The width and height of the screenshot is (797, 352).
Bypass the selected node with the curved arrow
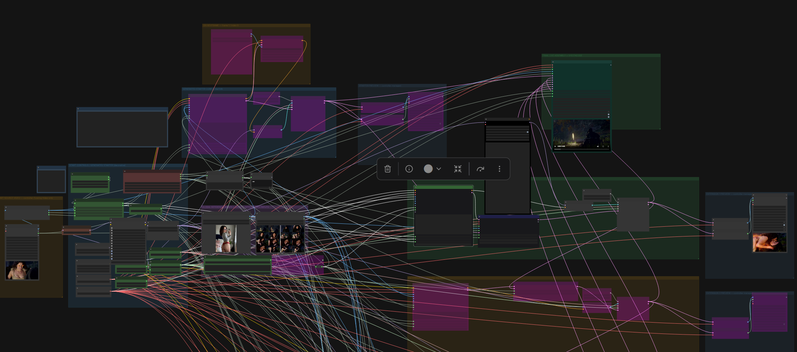point(480,169)
